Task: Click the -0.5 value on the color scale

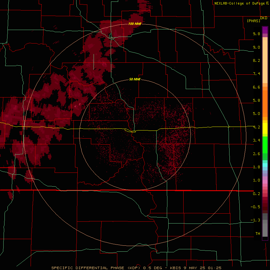Action: (255, 207)
